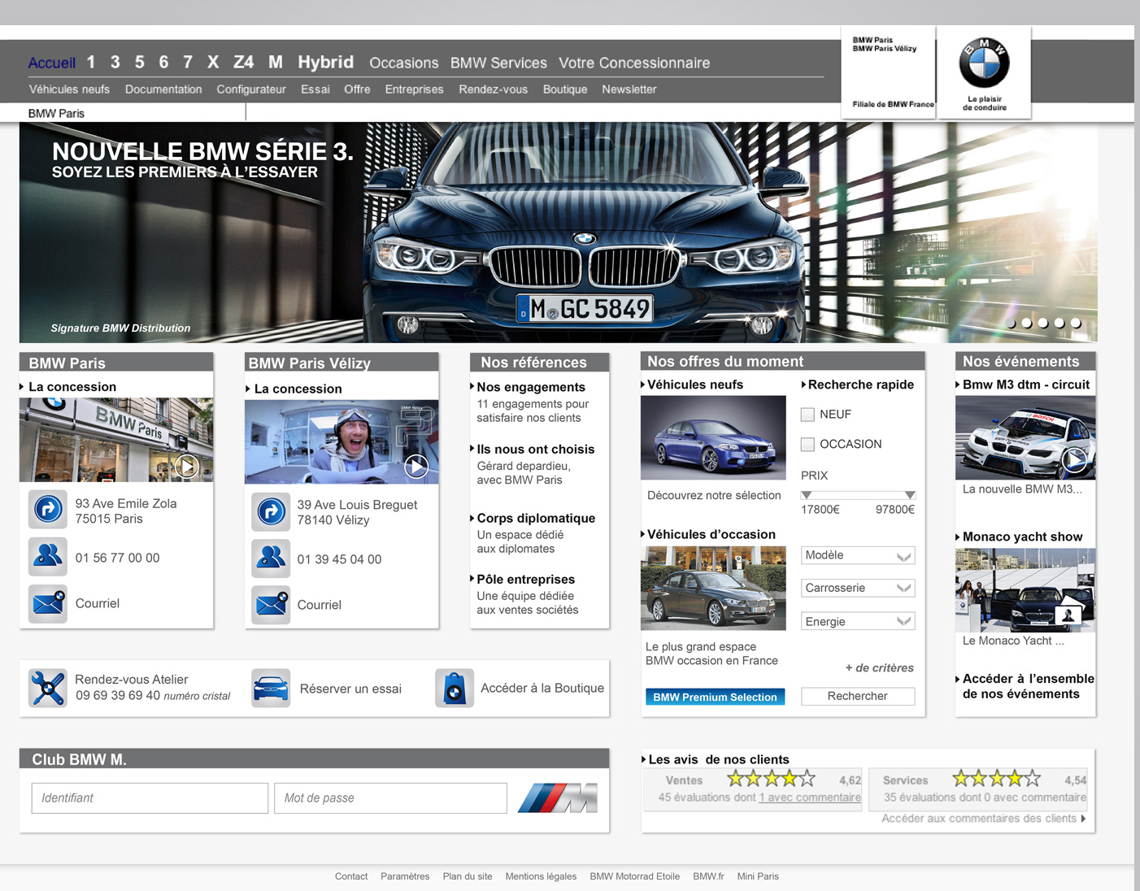Expand Accéder à l'ensemble de nos événements
Viewport: 1140px width, 891px height.
[1025, 686]
